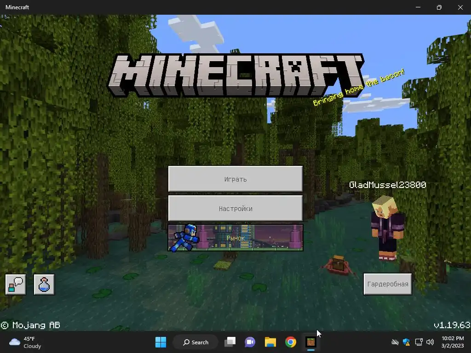Restore down the Minecraft window
Screen dimensions: 471x353
click(439, 7)
